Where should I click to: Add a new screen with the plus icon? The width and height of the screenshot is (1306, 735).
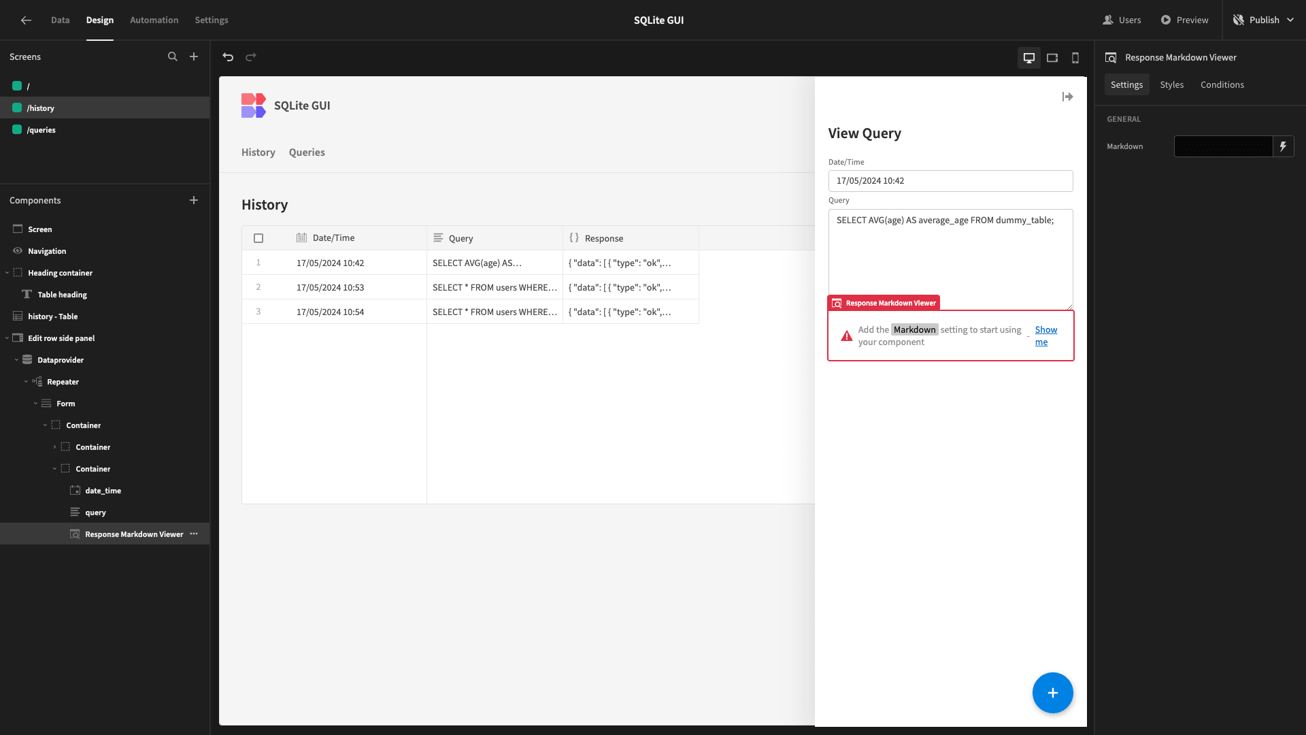(194, 57)
